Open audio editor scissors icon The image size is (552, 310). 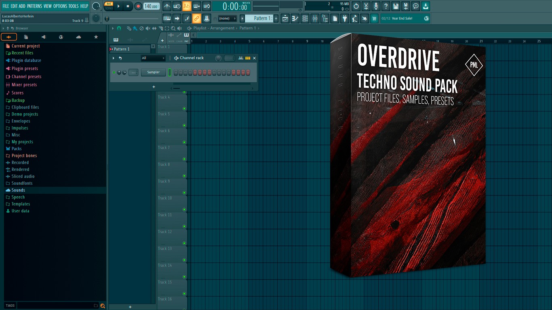(366, 6)
